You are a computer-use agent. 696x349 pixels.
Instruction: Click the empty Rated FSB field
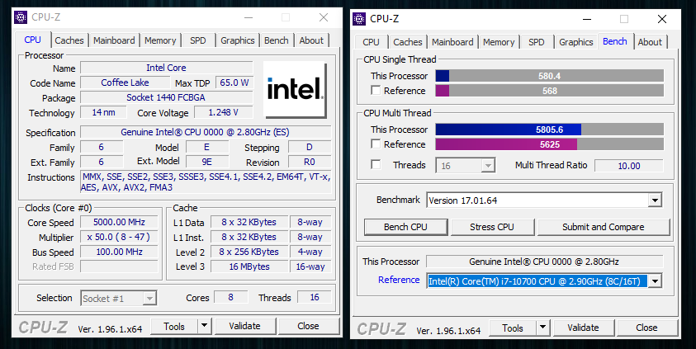click(x=119, y=266)
